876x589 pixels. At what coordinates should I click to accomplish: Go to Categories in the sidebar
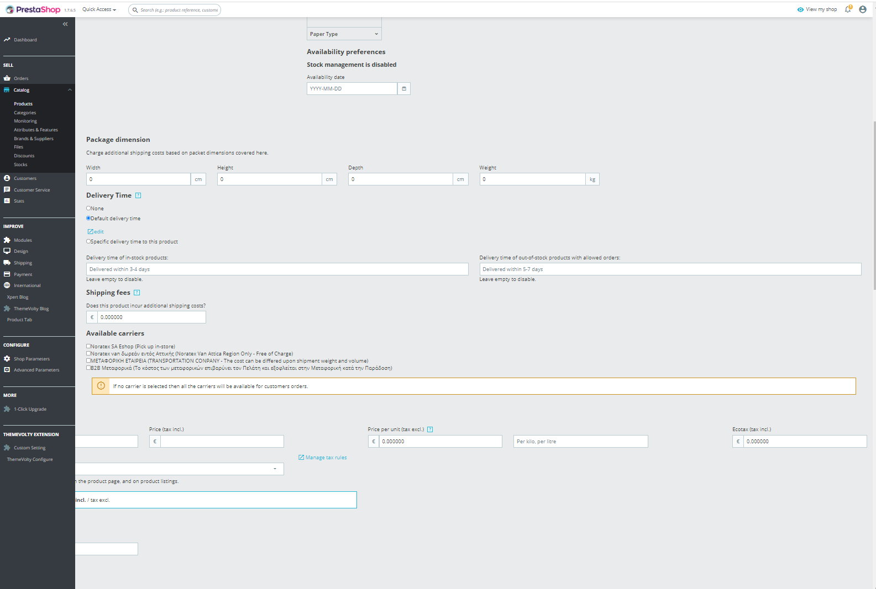(25, 113)
